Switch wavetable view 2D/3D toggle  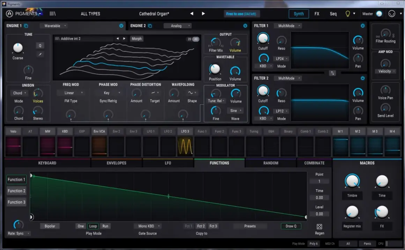192,39
